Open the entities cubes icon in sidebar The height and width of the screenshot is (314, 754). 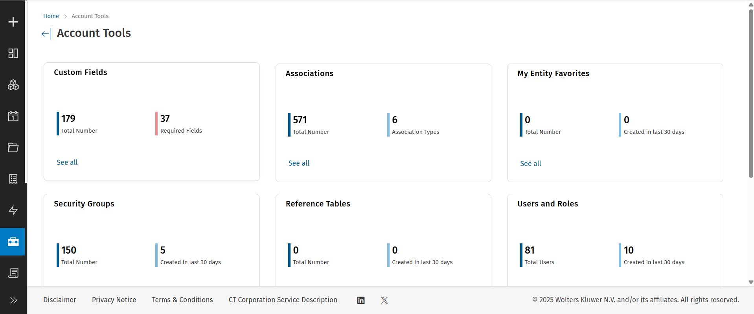tap(13, 85)
